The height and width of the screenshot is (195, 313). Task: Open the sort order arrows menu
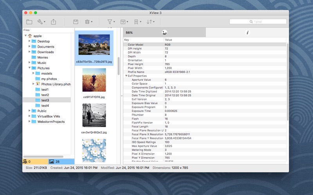pyautogui.click(x=150, y=22)
